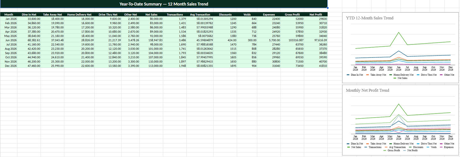Click the Other Net table header

click(131, 15)
